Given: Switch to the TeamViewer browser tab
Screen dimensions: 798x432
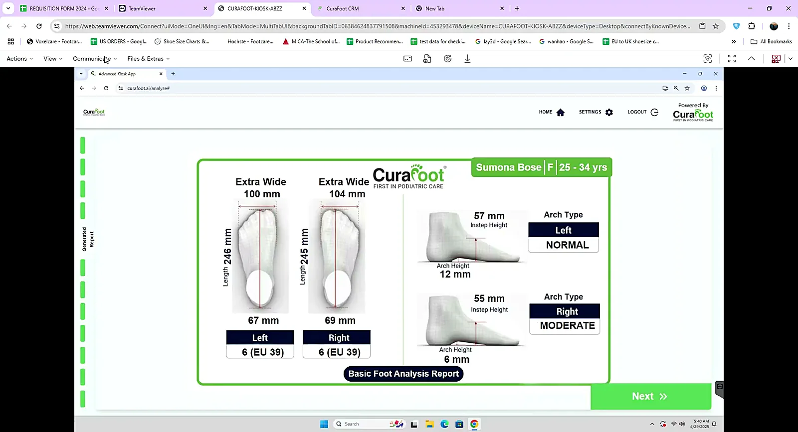Looking at the screenshot, I should click(x=163, y=8).
